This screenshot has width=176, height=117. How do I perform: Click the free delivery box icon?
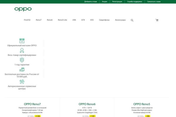[x=22, y=70]
